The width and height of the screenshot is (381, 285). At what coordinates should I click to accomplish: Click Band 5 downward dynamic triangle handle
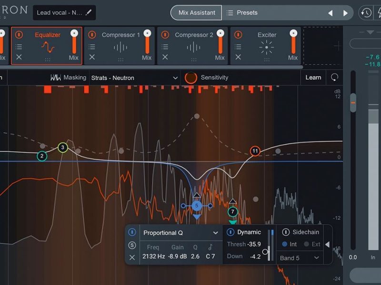coord(197,217)
